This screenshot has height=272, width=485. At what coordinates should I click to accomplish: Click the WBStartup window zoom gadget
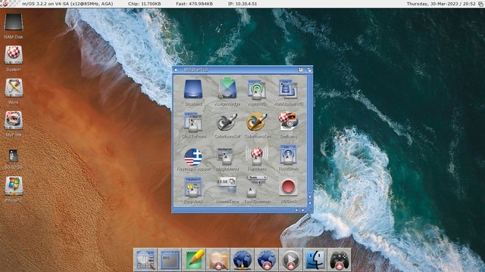(x=301, y=70)
